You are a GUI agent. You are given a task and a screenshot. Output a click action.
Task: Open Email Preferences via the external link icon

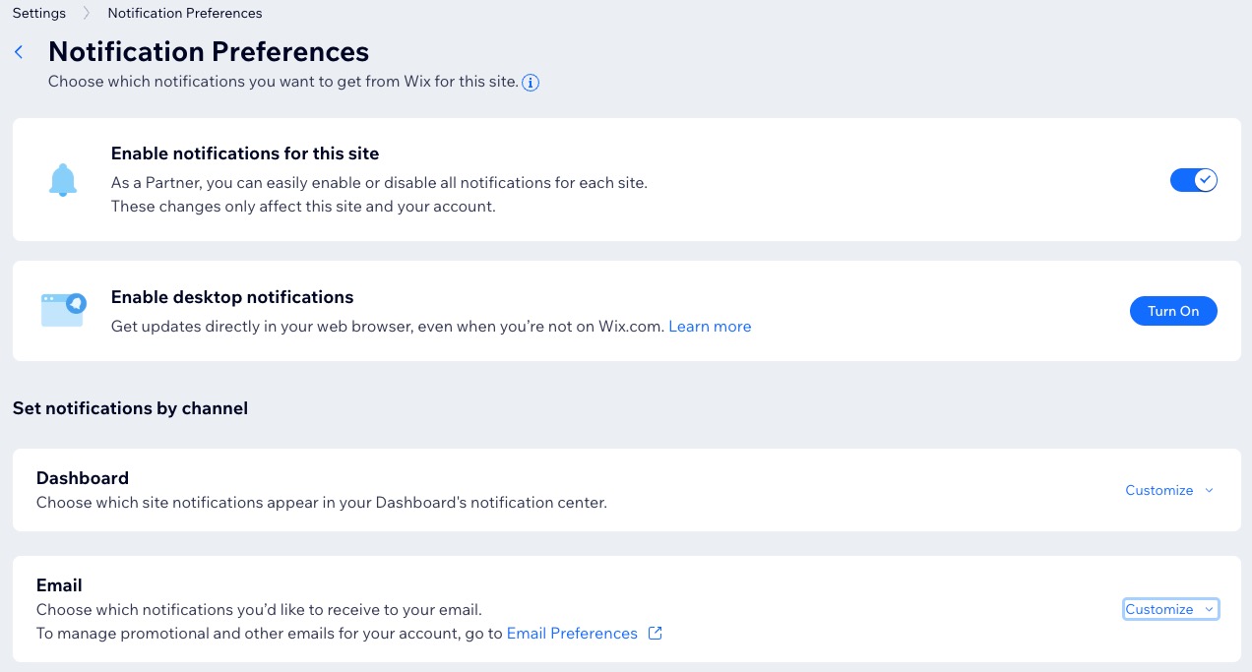(x=655, y=634)
